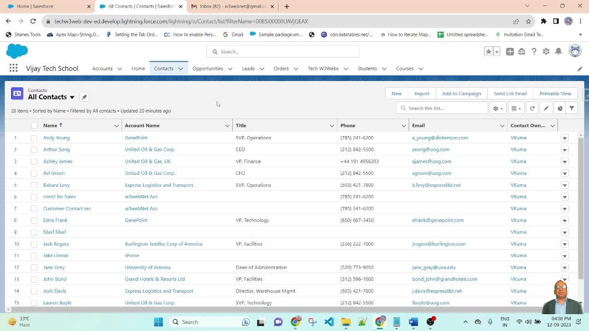
Task: Check the Avi Green row checkbox
Action: 34,173
